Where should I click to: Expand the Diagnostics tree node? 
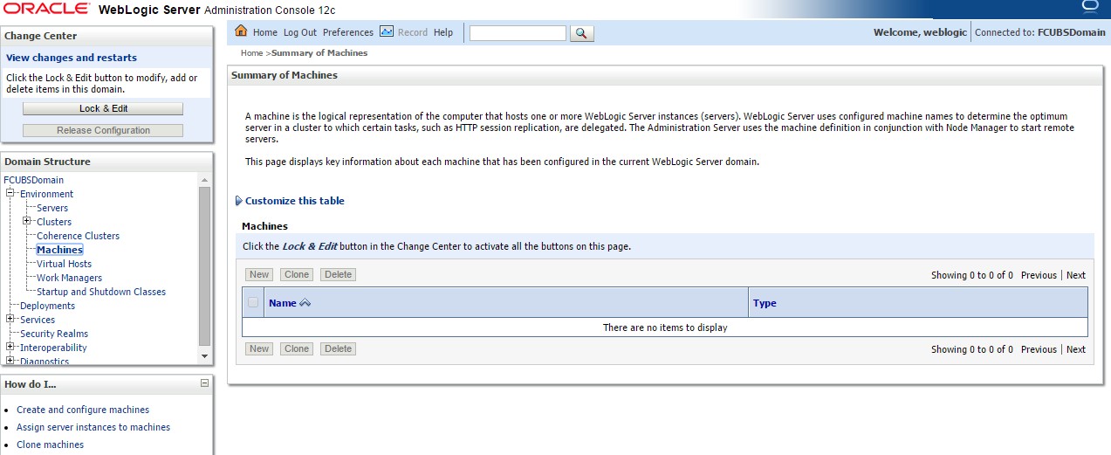(x=10, y=360)
